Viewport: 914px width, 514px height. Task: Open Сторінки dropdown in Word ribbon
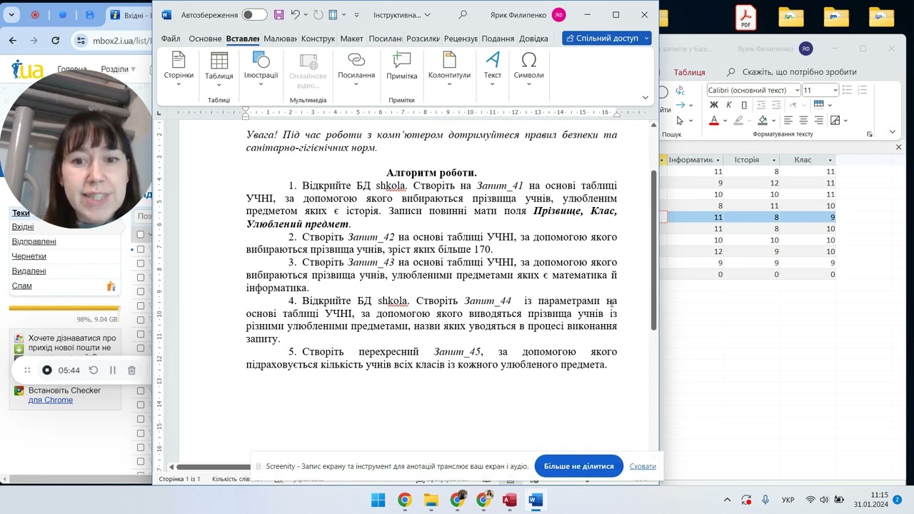pyautogui.click(x=179, y=69)
